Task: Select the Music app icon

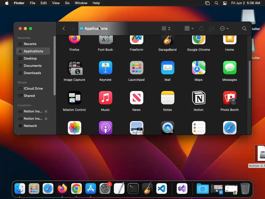Action: click(106, 98)
